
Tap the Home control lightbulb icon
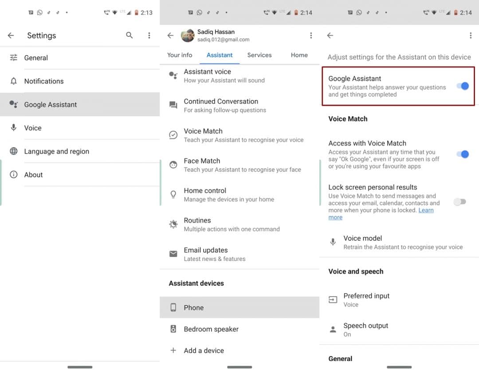coord(173,194)
